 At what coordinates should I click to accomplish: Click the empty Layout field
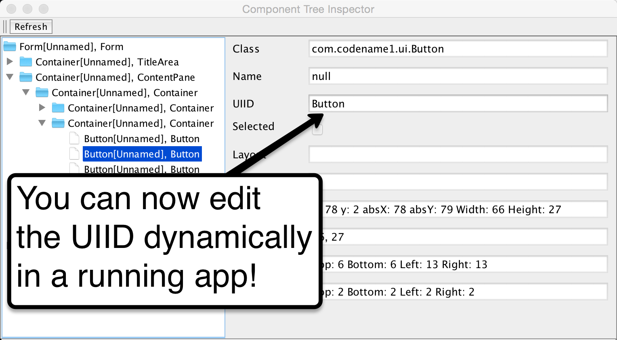[x=444, y=154]
